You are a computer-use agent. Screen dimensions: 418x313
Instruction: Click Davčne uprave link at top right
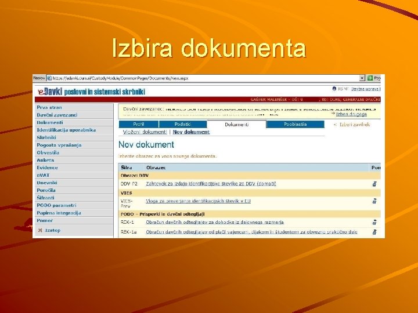(366, 89)
